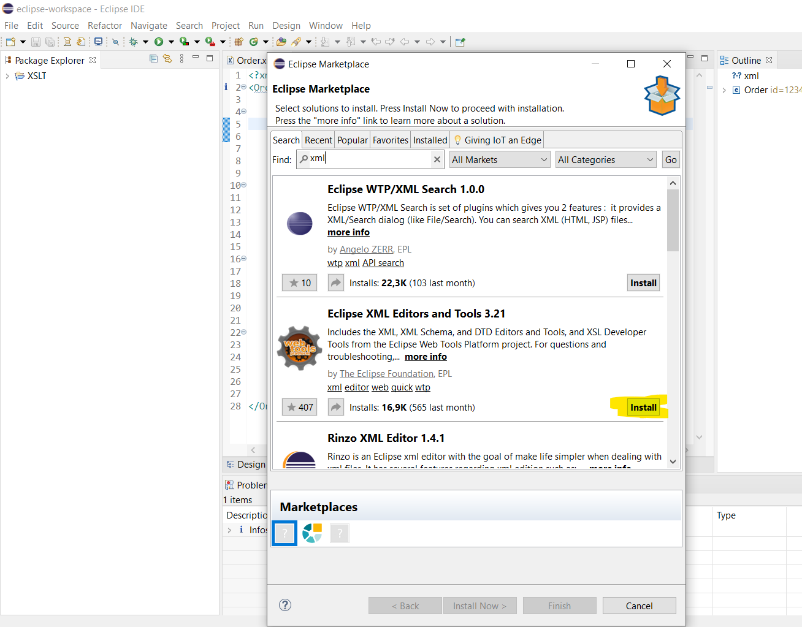The height and width of the screenshot is (627, 802).
Task: Open Package Explorer View Menu
Action: tap(181, 59)
